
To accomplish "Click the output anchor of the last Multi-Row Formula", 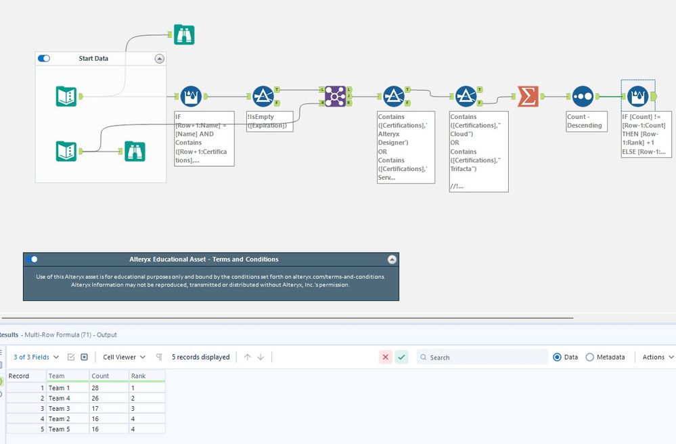I will [654, 97].
